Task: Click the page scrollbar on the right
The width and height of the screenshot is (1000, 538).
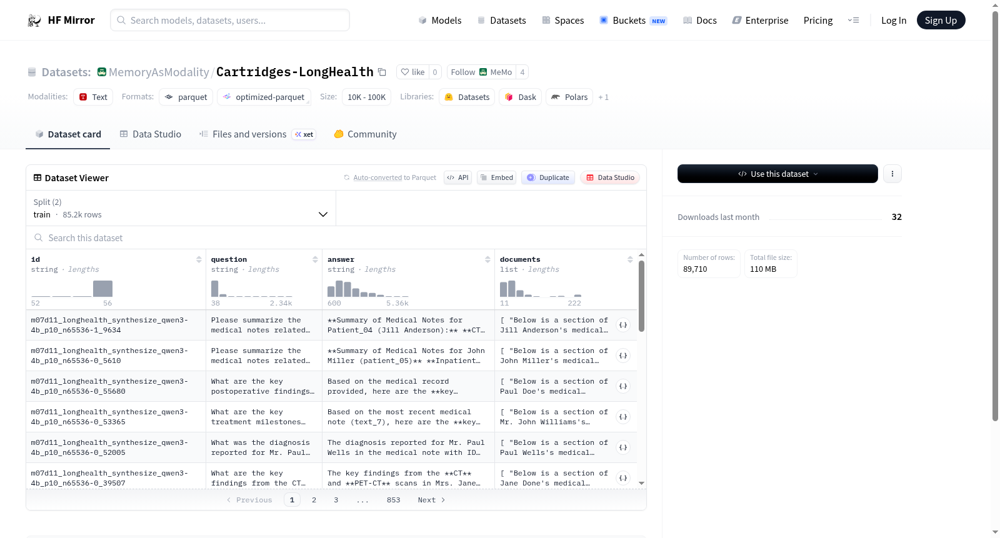Action: (x=995, y=216)
